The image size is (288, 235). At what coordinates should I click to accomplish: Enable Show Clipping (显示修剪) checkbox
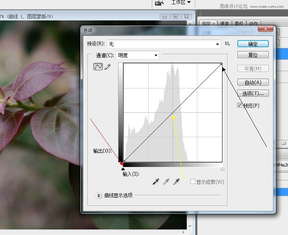click(193, 182)
